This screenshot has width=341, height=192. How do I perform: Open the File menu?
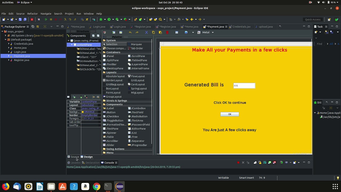tap(4, 14)
